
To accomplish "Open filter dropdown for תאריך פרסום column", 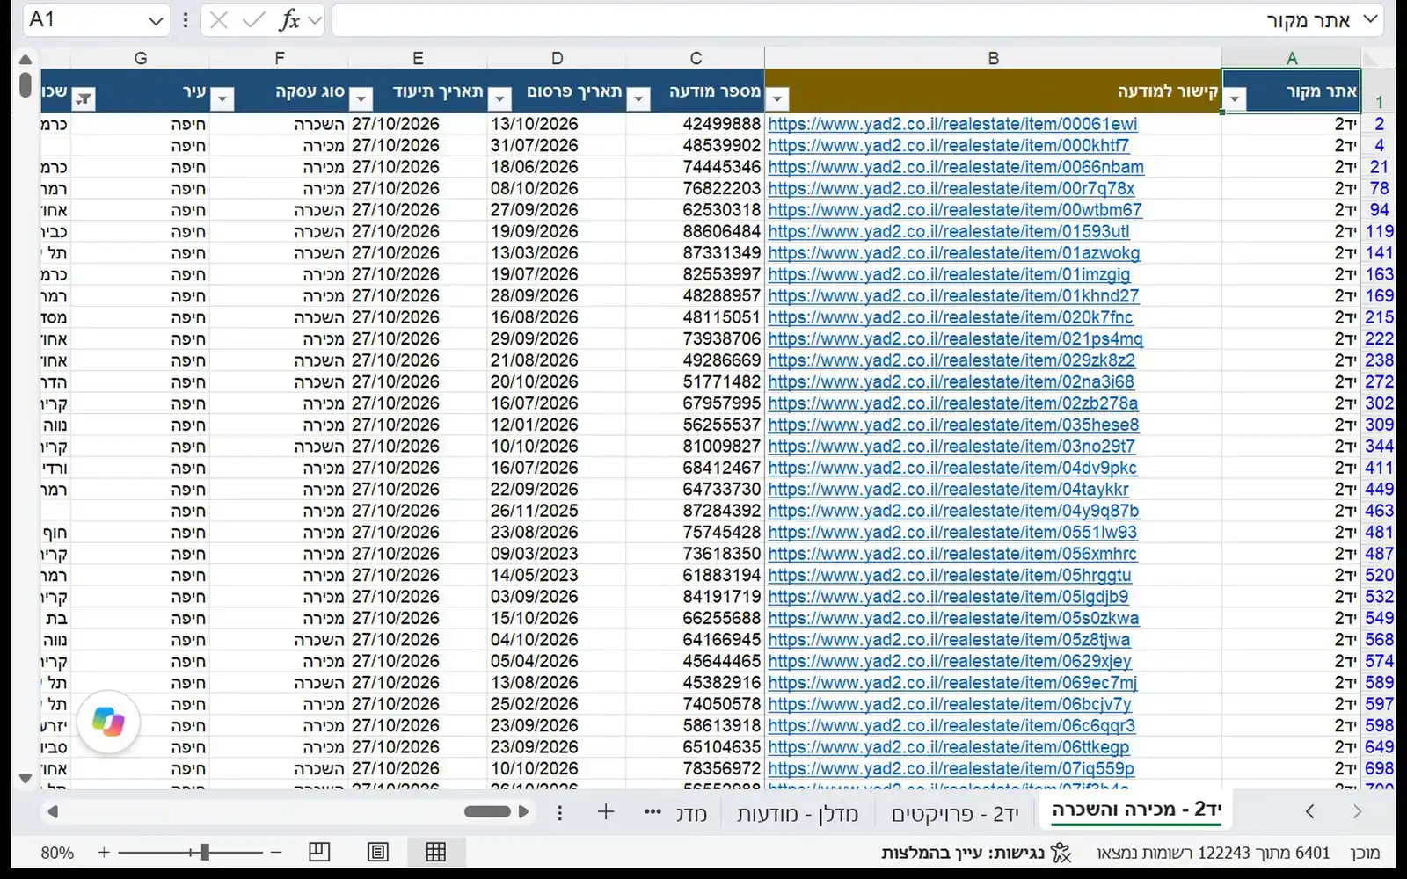I will [x=500, y=98].
